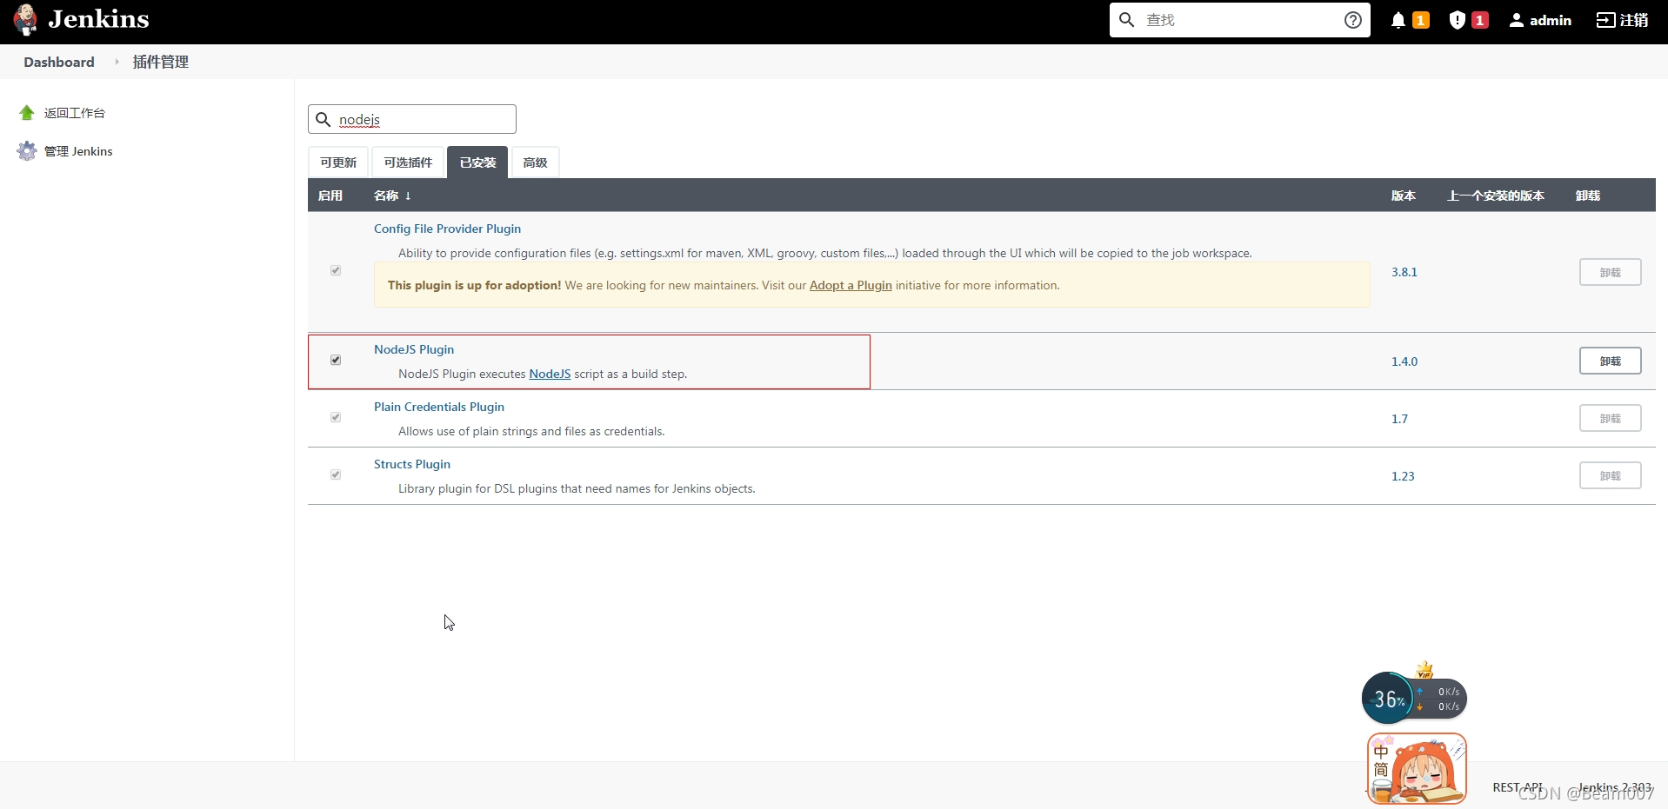Click the admin username link
1668x809 pixels.
coord(1550,20)
